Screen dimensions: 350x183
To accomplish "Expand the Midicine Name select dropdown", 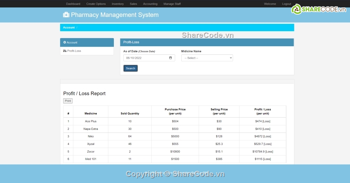I will [207, 58].
